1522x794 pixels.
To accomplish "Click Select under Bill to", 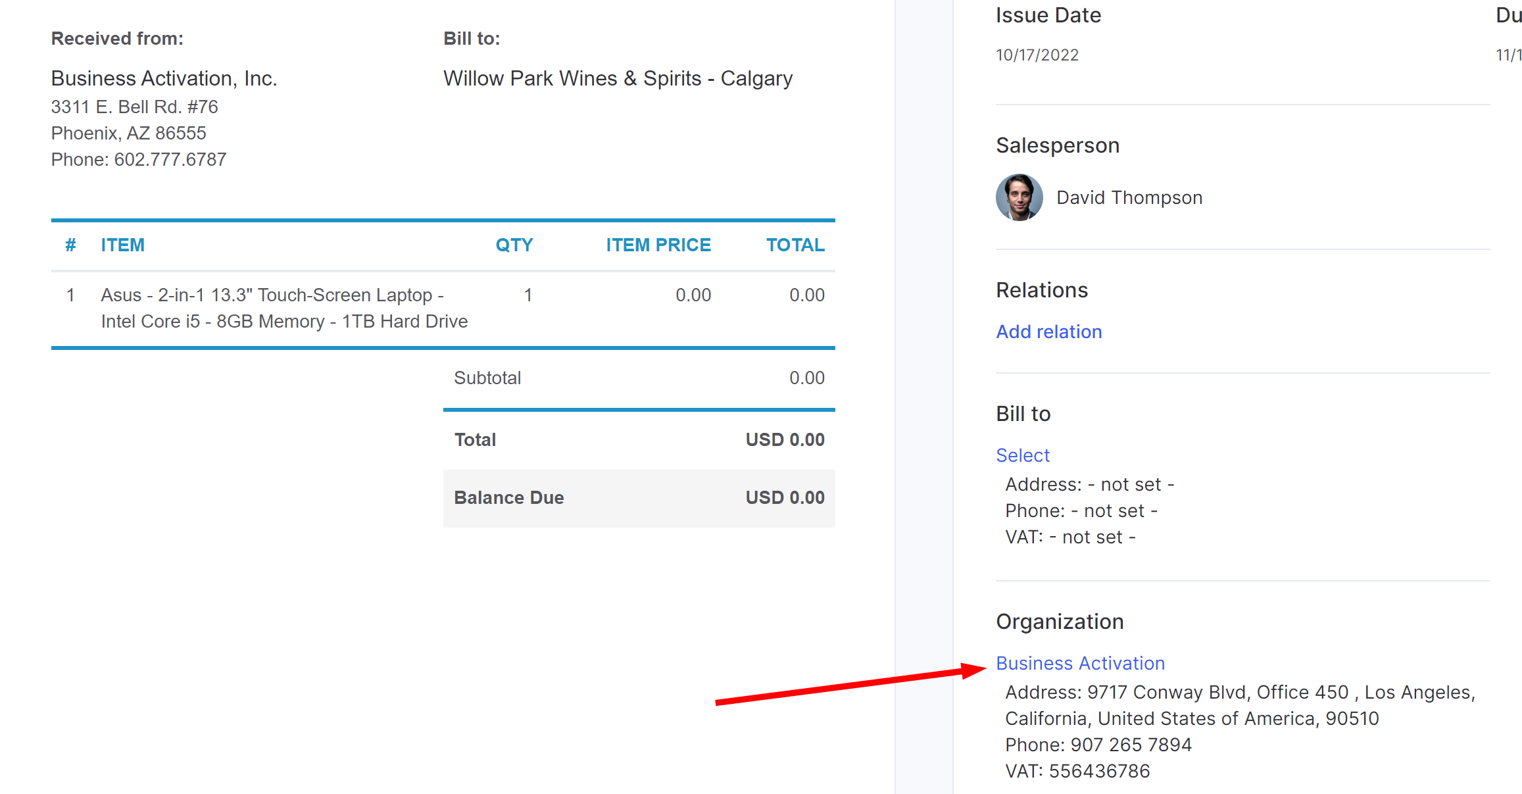I will pyautogui.click(x=1023, y=455).
